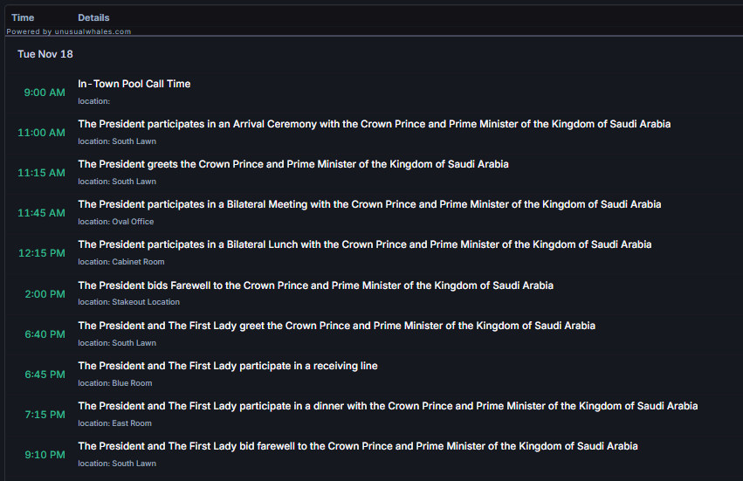Select the Tue Nov 18 date heading
743x481 pixels.
[45, 54]
